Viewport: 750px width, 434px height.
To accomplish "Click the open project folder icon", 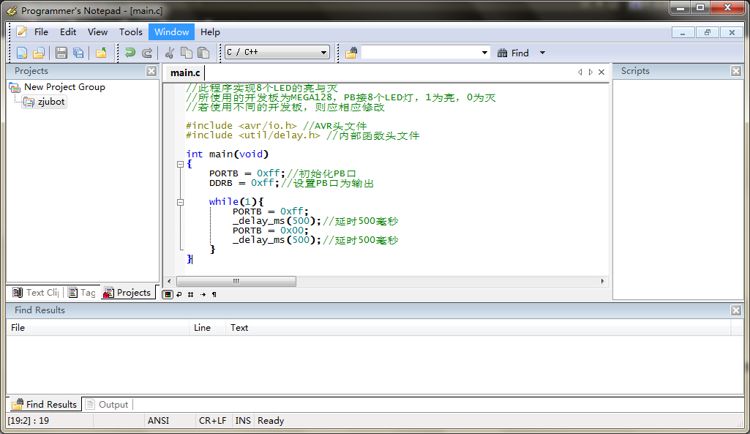I will (101, 53).
